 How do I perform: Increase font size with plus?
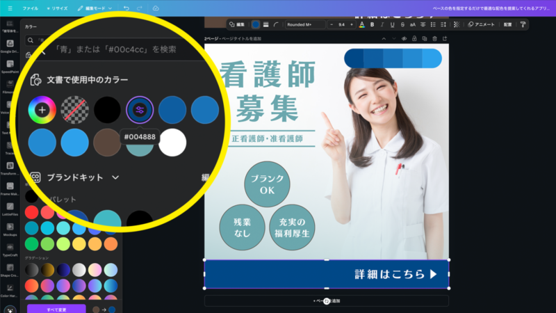pos(352,24)
